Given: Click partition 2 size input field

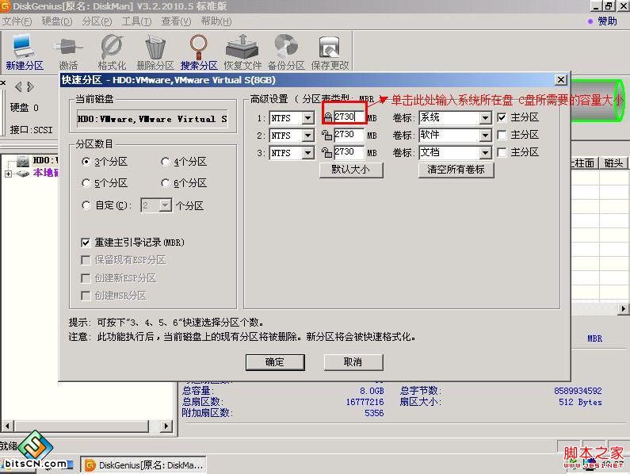Looking at the screenshot, I should 349,135.
